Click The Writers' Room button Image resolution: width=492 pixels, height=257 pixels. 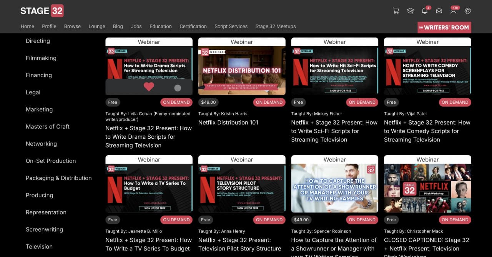click(x=444, y=27)
